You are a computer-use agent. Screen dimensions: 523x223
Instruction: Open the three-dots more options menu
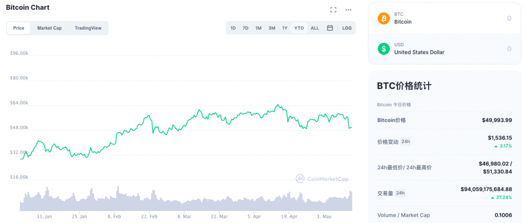[x=349, y=10]
